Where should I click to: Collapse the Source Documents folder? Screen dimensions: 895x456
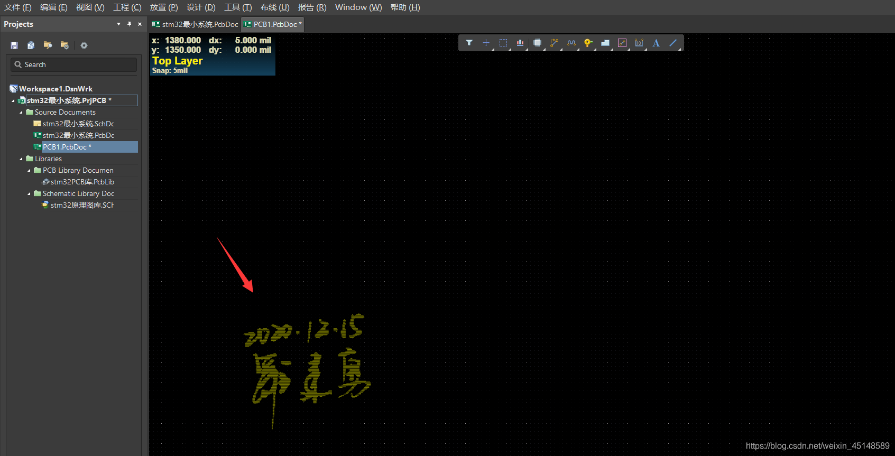[21, 112]
